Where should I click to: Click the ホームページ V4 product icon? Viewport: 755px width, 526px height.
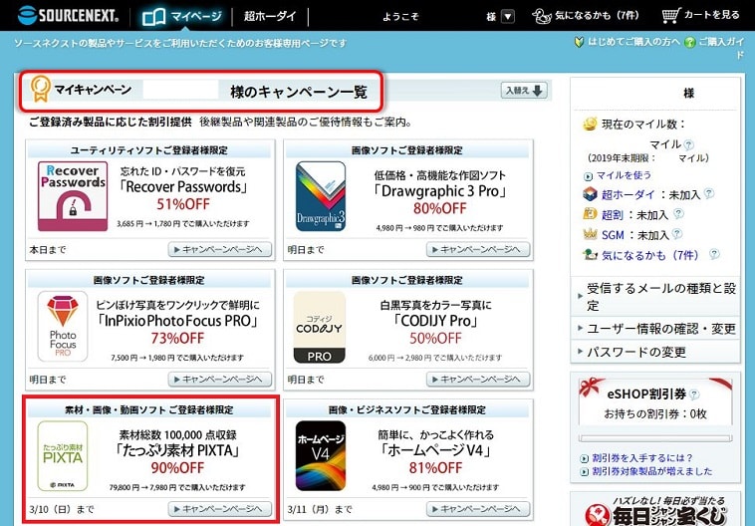coord(321,456)
